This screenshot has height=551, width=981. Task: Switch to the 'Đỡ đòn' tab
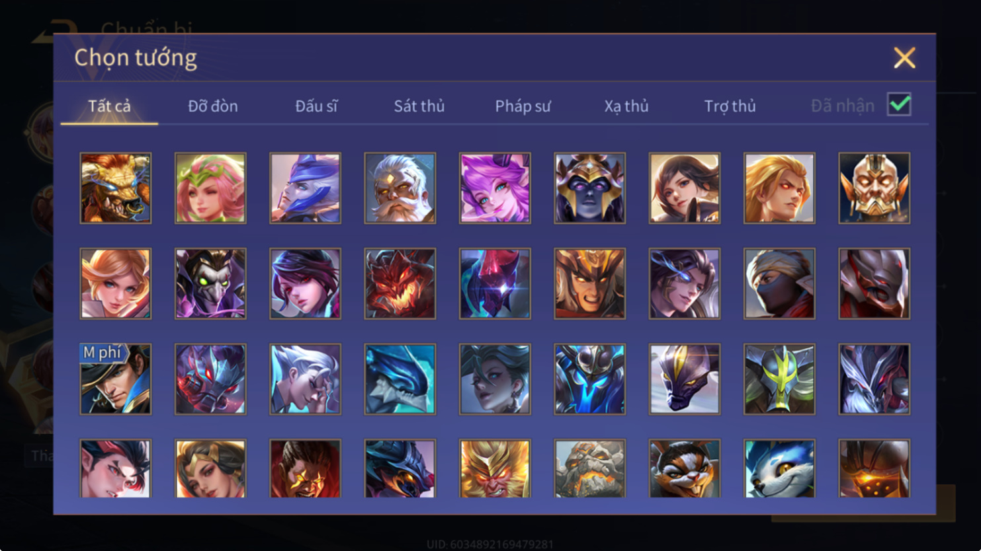click(x=213, y=106)
